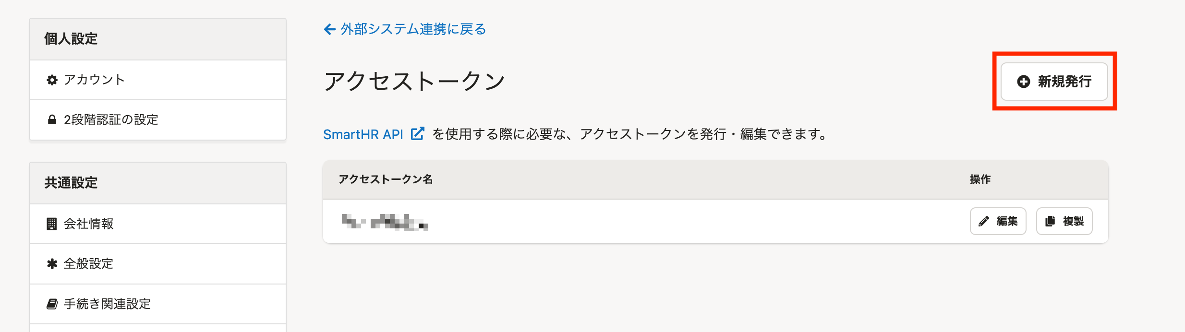The height and width of the screenshot is (332, 1185).
Task: Go to 全般設定 in the sidebar
Action: coord(89,264)
